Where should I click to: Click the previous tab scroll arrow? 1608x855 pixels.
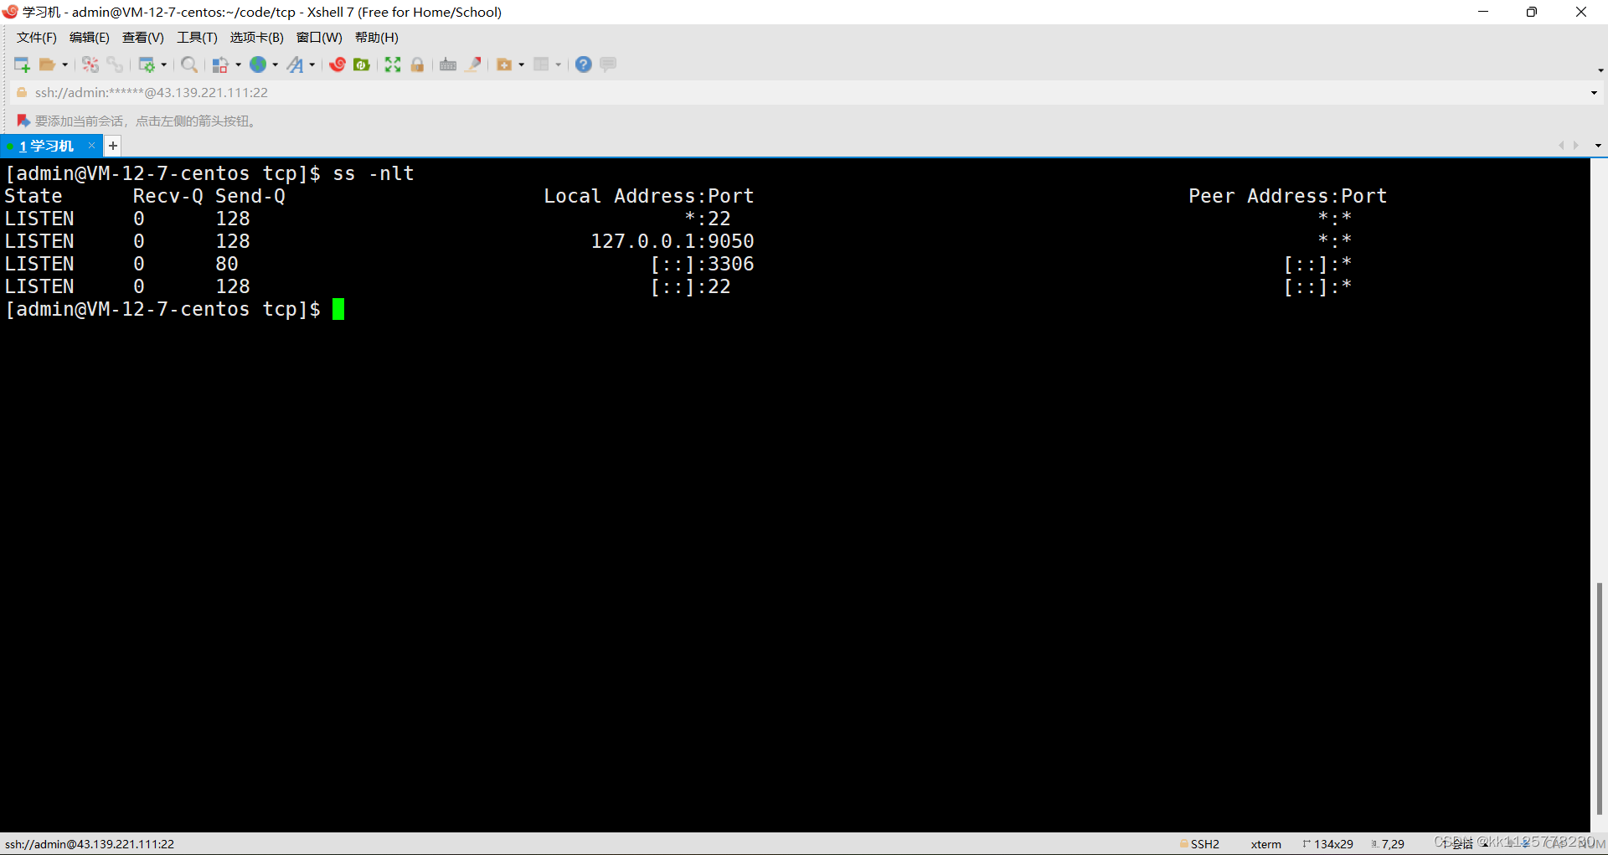point(1561,146)
